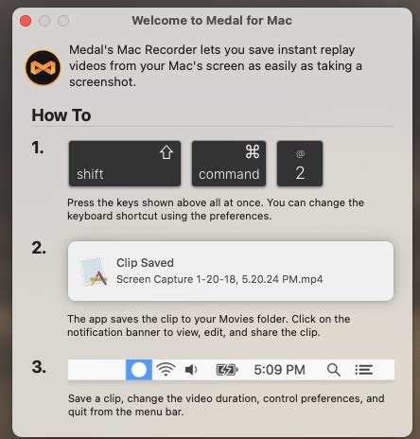Click the number 2 key graphic
The width and height of the screenshot is (420, 439).
point(300,164)
